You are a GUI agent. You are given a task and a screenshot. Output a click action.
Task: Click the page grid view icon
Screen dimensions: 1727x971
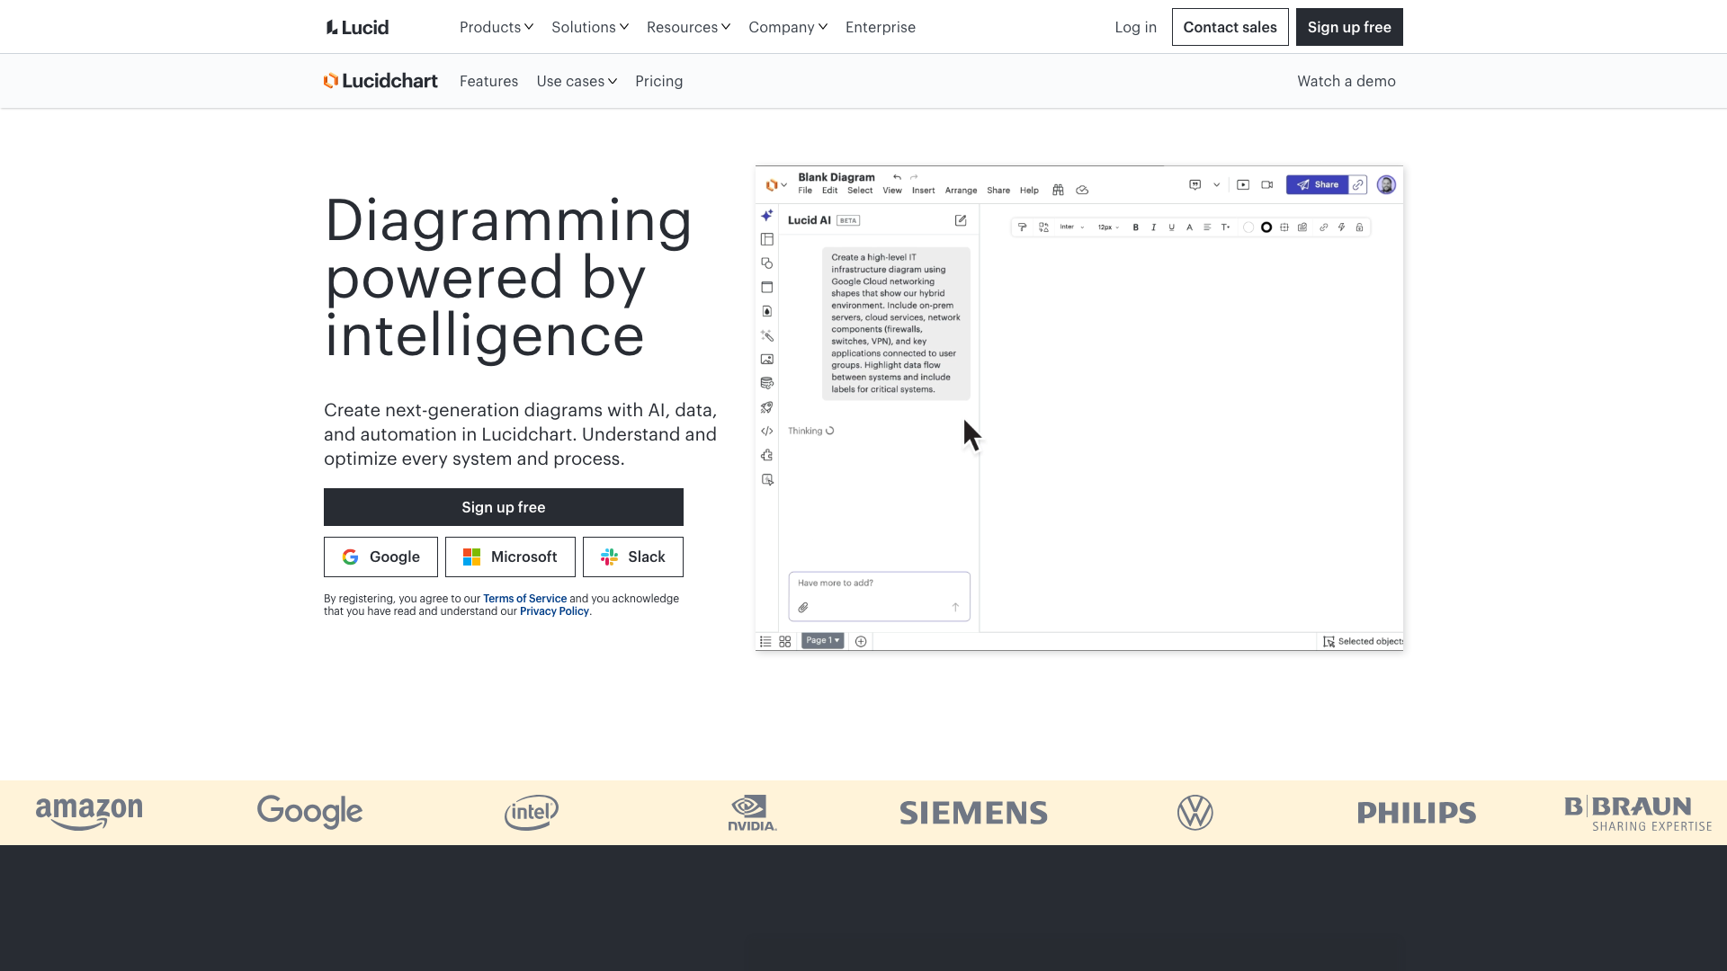[x=785, y=641]
